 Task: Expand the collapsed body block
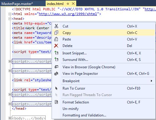click(x=10, y=118)
